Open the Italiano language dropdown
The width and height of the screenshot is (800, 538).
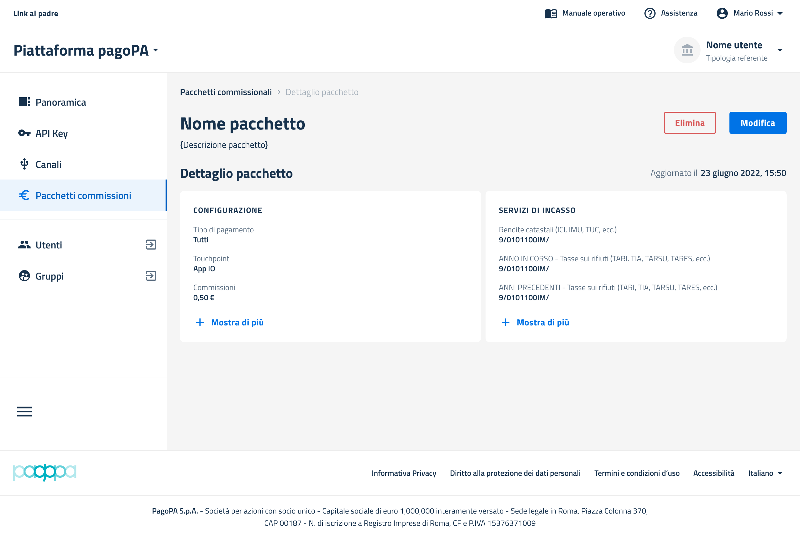765,473
